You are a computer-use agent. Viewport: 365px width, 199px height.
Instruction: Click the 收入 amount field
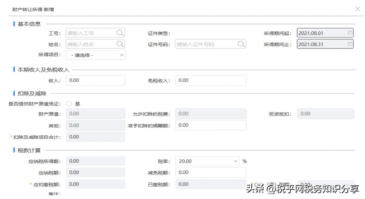point(96,80)
